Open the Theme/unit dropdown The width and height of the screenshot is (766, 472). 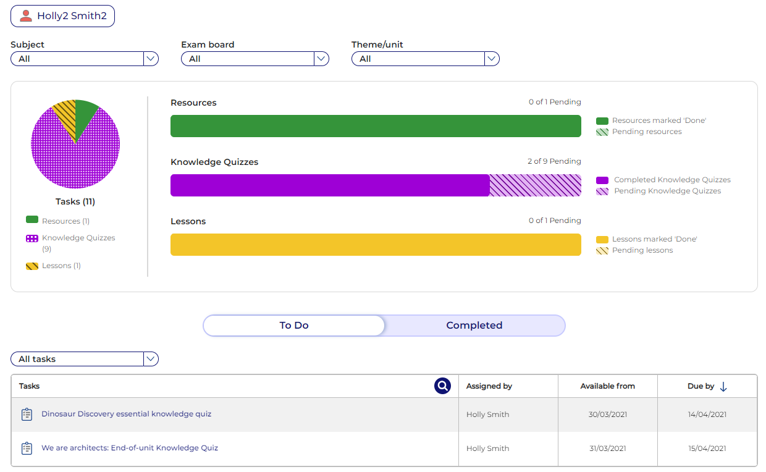492,59
